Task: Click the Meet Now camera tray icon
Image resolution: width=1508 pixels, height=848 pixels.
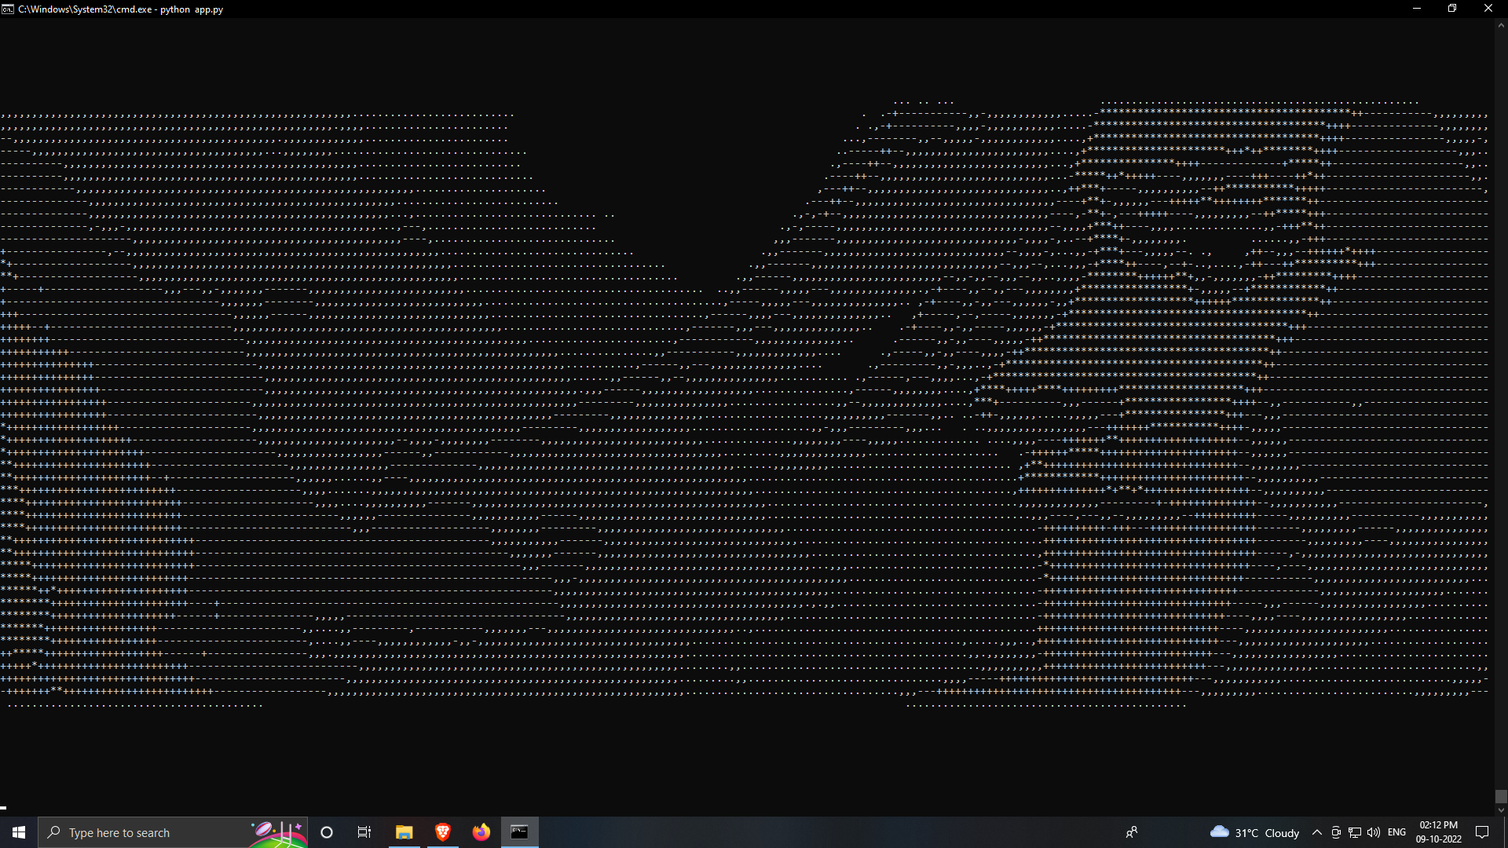Action: 1336,832
